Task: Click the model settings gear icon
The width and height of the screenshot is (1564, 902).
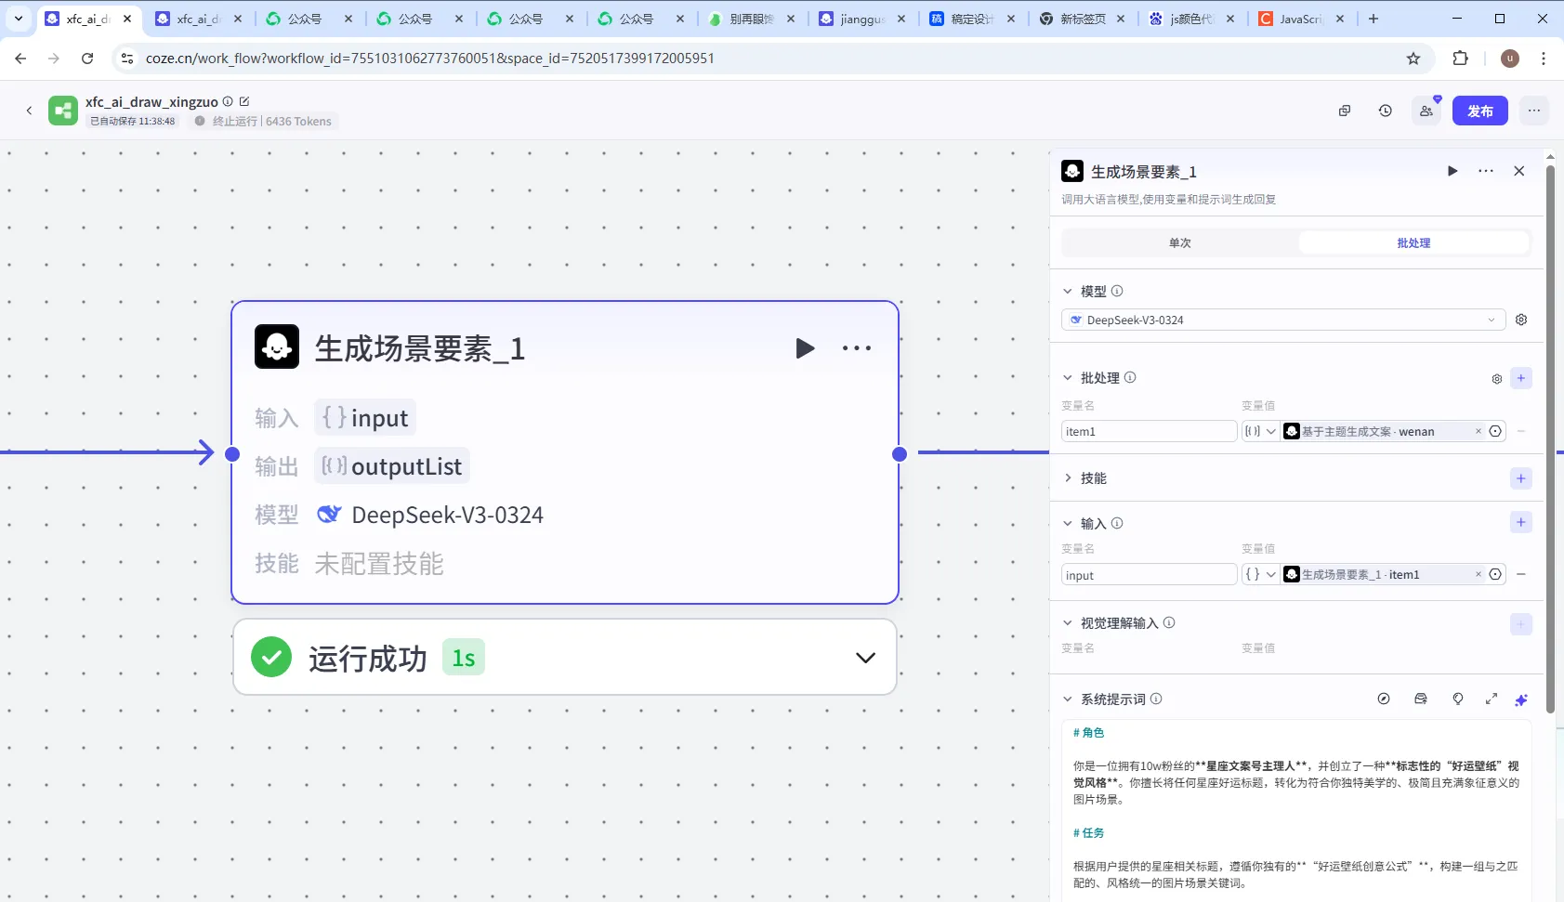Action: (x=1521, y=320)
